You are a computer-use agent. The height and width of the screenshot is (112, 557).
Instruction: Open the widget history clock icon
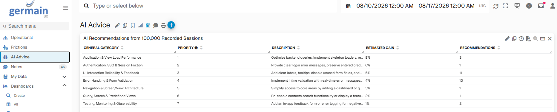click(x=521, y=39)
